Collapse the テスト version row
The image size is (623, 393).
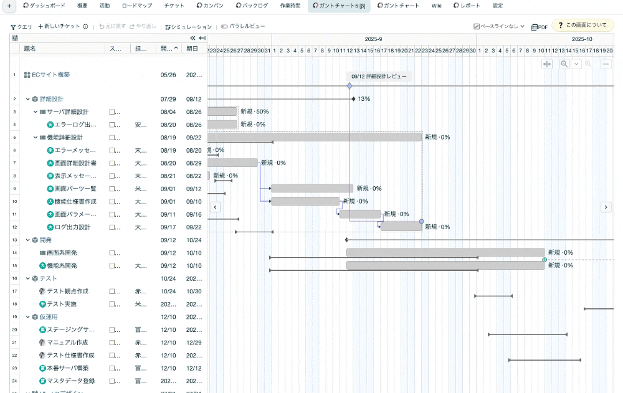(x=28, y=278)
